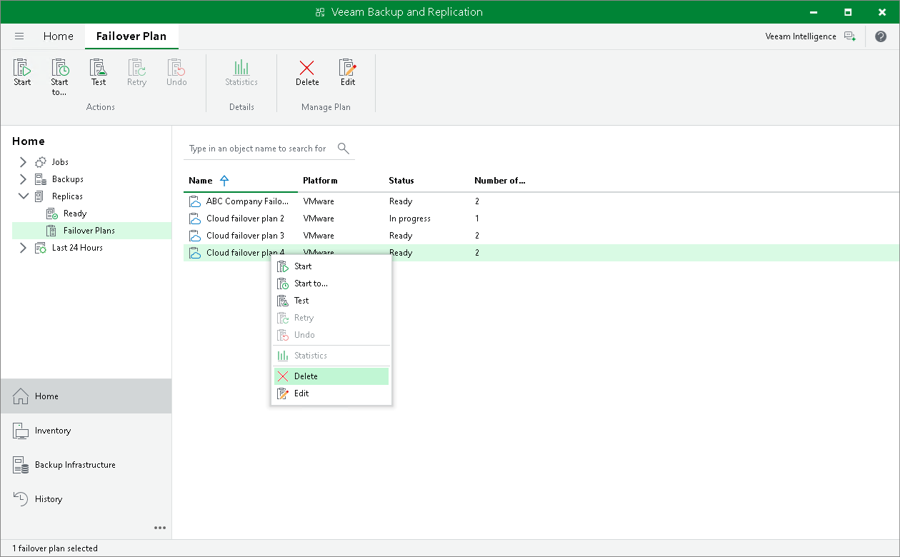The height and width of the screenshot is (557, 900).
Task: Switch to the Home ribbon tab
Action: [x=58, y=36]
